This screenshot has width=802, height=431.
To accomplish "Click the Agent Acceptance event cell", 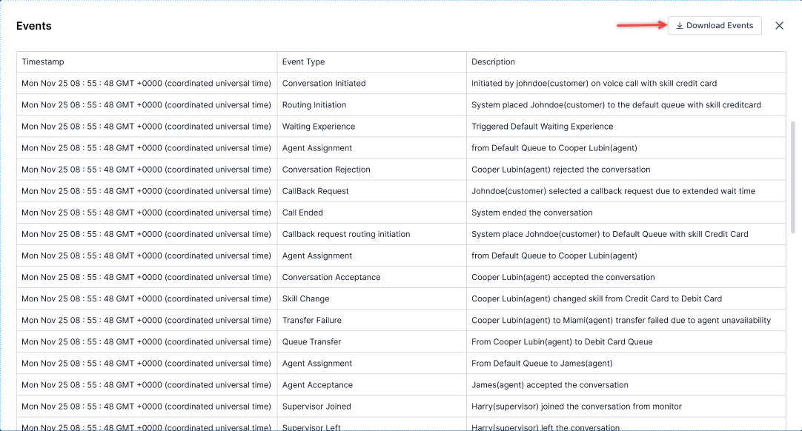I will [x=317, y=385].
